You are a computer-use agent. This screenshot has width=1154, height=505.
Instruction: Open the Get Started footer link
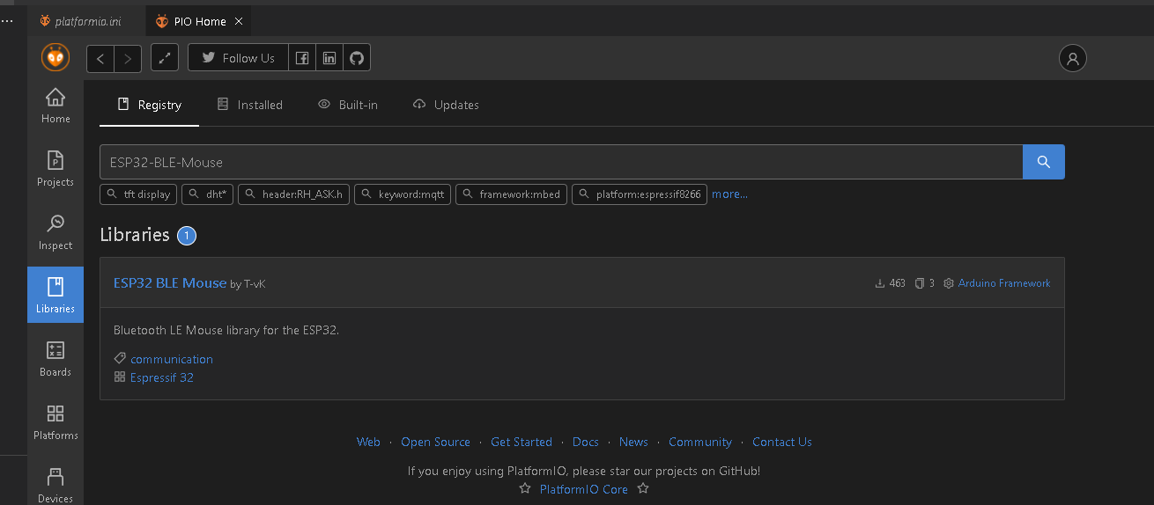point(522,442)
